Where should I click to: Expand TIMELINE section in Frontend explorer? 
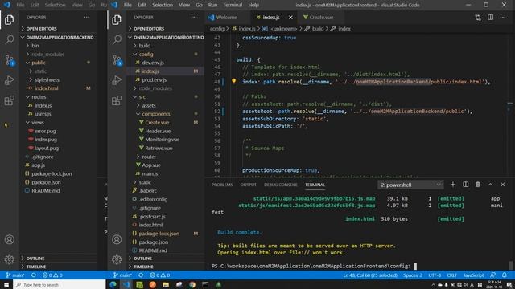[143, 267]
